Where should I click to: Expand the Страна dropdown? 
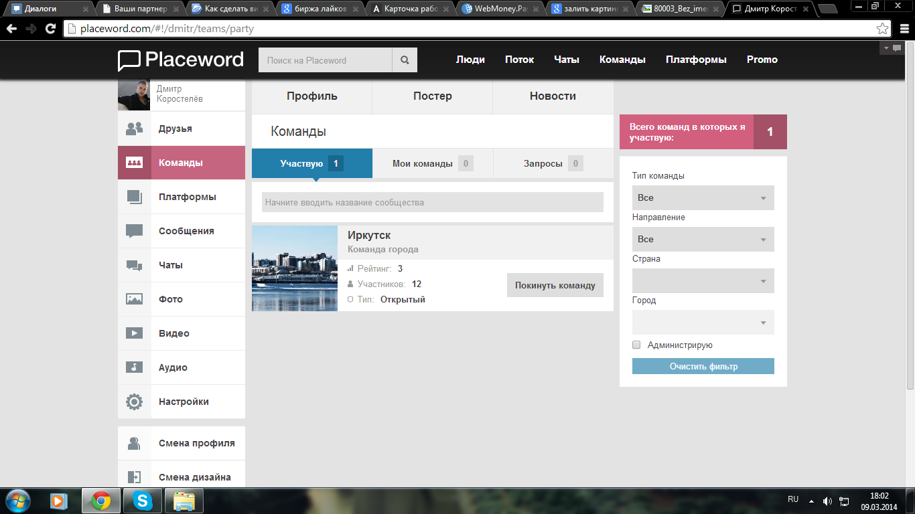(x=703, y=281)
